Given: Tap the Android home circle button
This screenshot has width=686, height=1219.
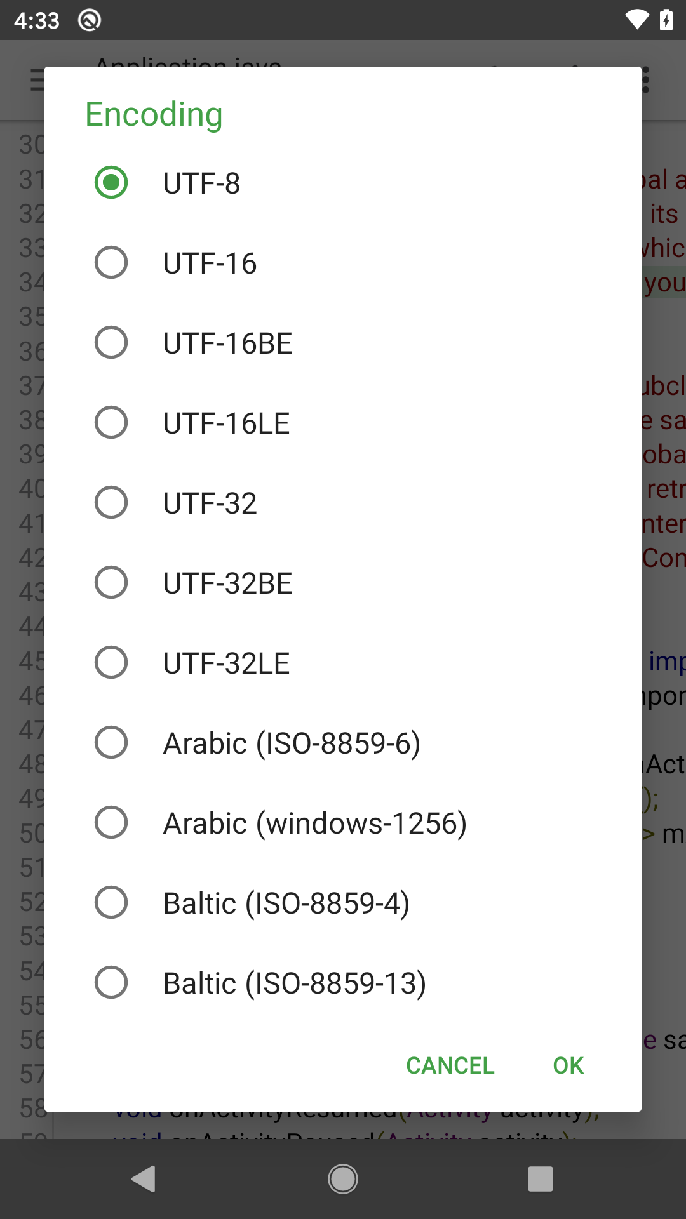Looking at the screenshot, I should pos(343,1179).
